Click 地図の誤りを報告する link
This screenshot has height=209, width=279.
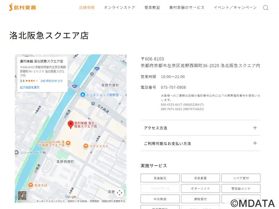[113, 201]
